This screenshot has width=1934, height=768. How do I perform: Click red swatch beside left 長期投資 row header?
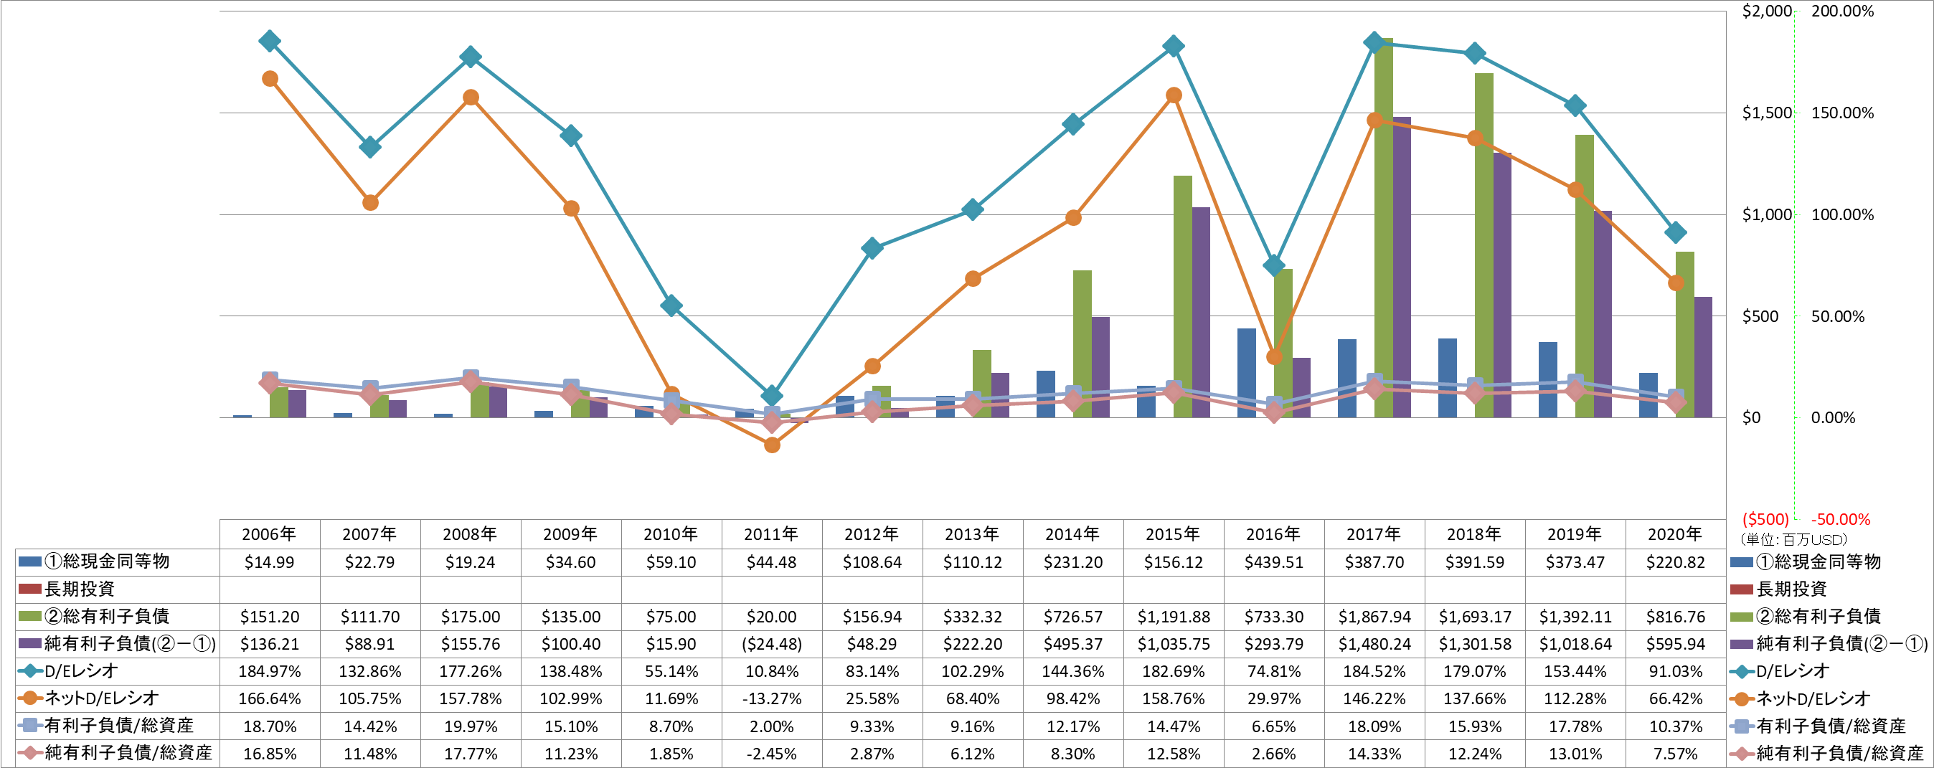click(29, 589)
